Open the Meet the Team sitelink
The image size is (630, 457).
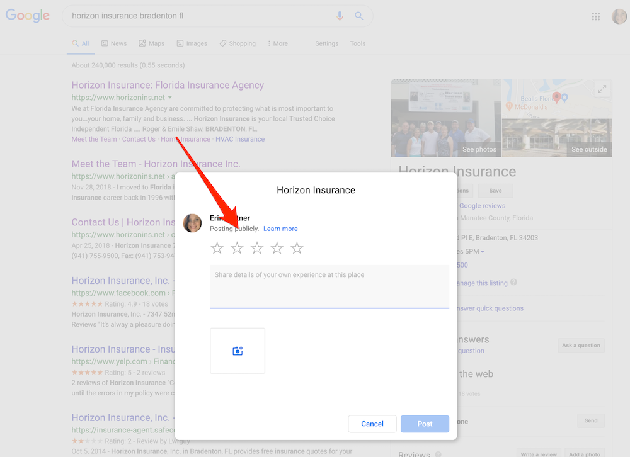(94, 139)
